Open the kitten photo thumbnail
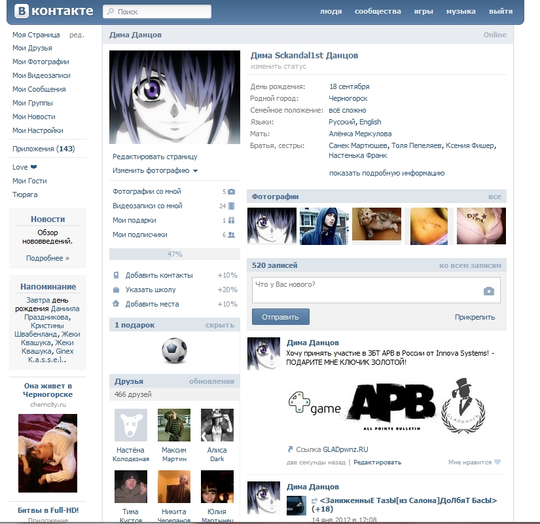The width and height of the screenshot is (540, 524). click(376, 224)
